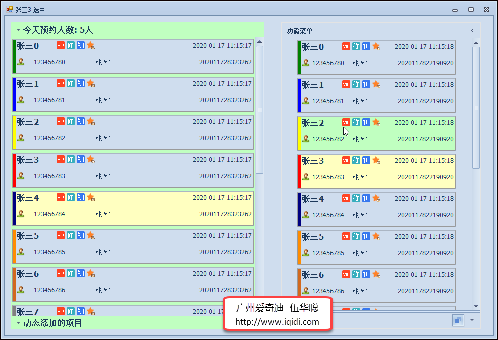
Task: Click the app icon in title bar
Action: click(x=9, y=9)
